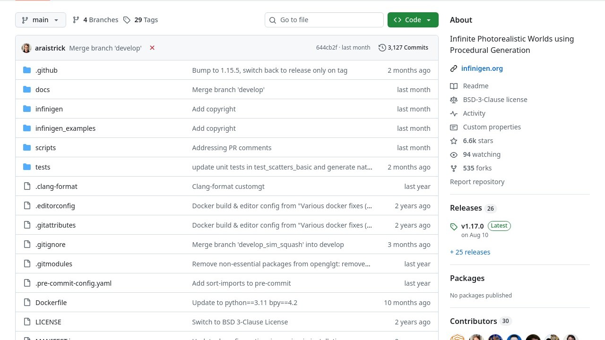Open the Readme book icon link
605x340 pixels.
[x=454, y=86]
